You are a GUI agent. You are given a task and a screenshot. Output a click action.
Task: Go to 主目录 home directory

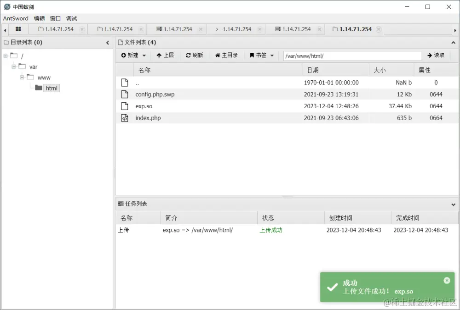pos(226,55)
